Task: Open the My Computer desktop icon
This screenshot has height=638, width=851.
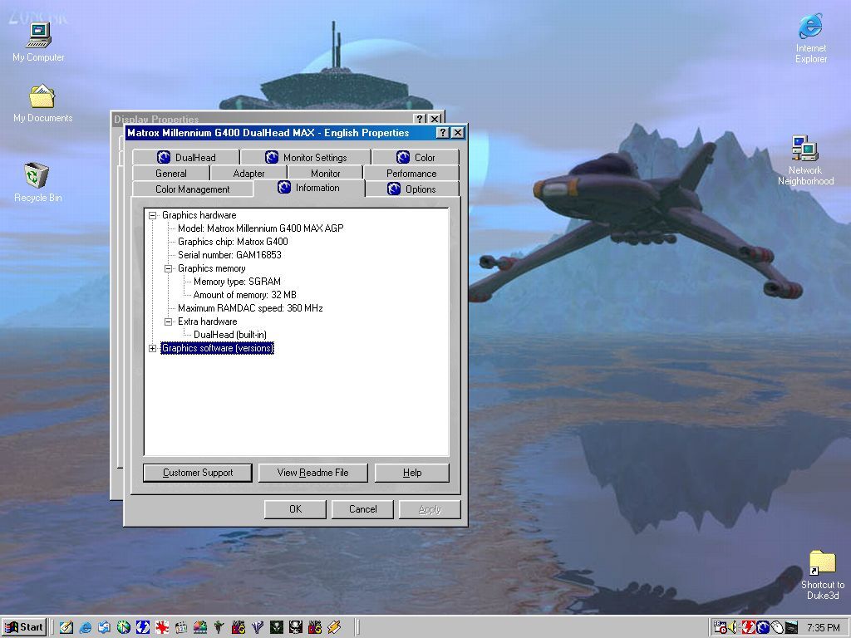Action: click(38, 37)
